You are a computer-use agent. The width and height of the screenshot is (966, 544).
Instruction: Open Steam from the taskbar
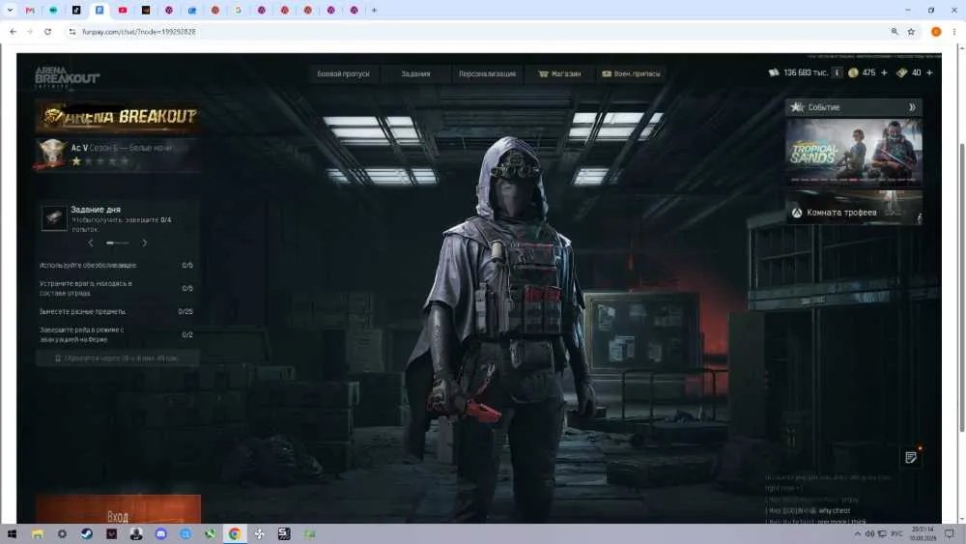87,534
